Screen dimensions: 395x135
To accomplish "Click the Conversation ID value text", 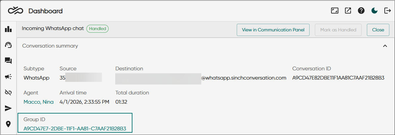I will tap(338, 78).
